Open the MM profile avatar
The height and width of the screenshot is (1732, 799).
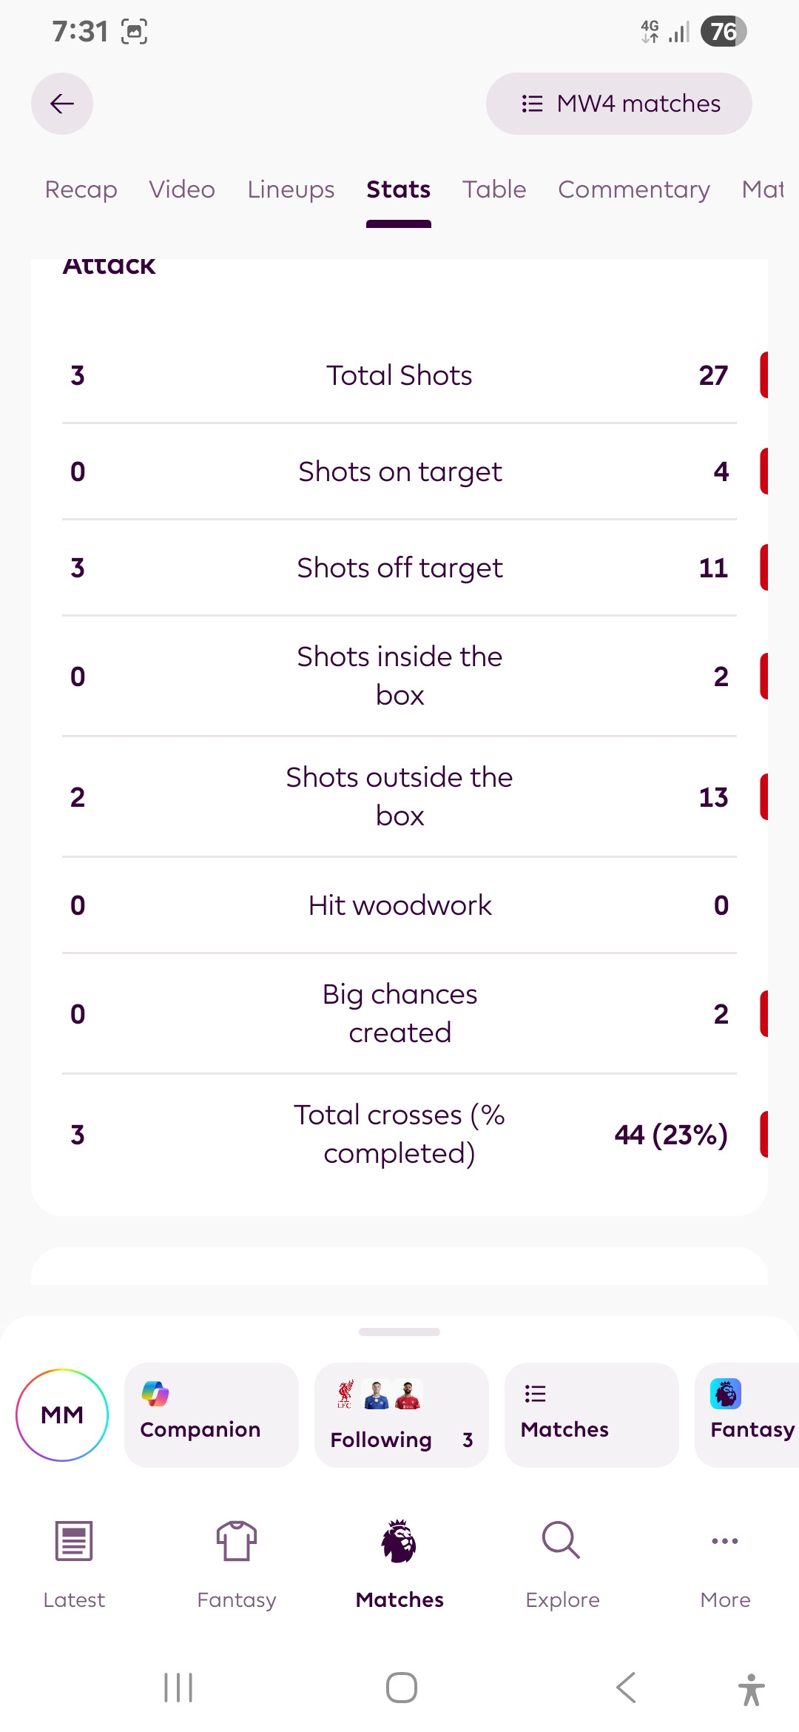tap(62, 1414)
